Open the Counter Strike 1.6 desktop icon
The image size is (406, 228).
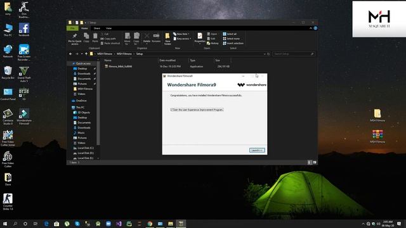[8, 202]
